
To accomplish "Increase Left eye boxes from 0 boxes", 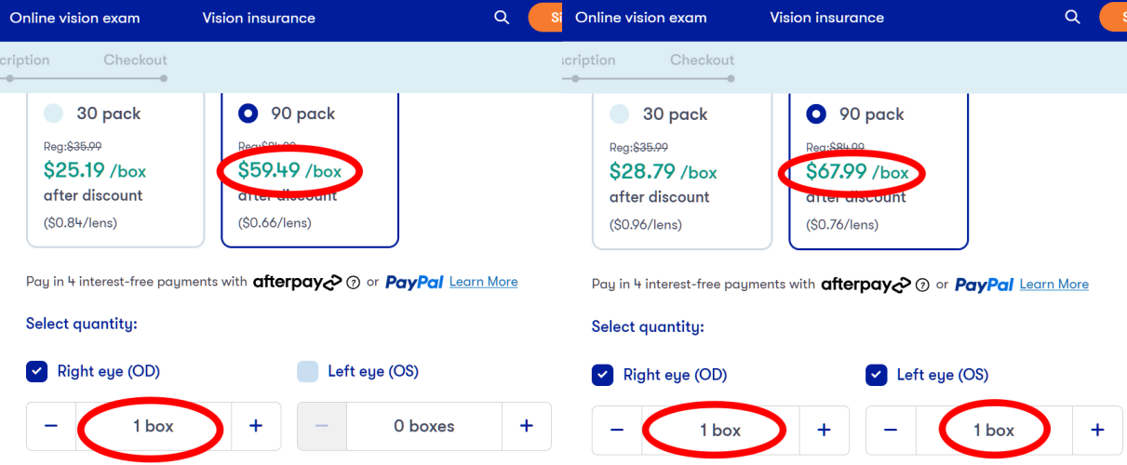I will pos(527,426).
